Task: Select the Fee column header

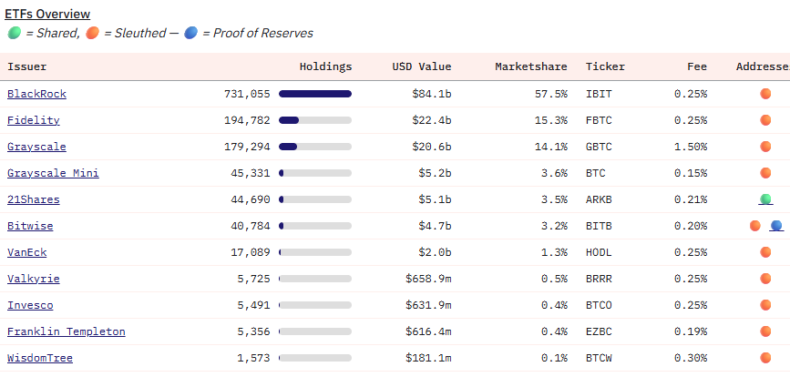Action: pos(697,66)
